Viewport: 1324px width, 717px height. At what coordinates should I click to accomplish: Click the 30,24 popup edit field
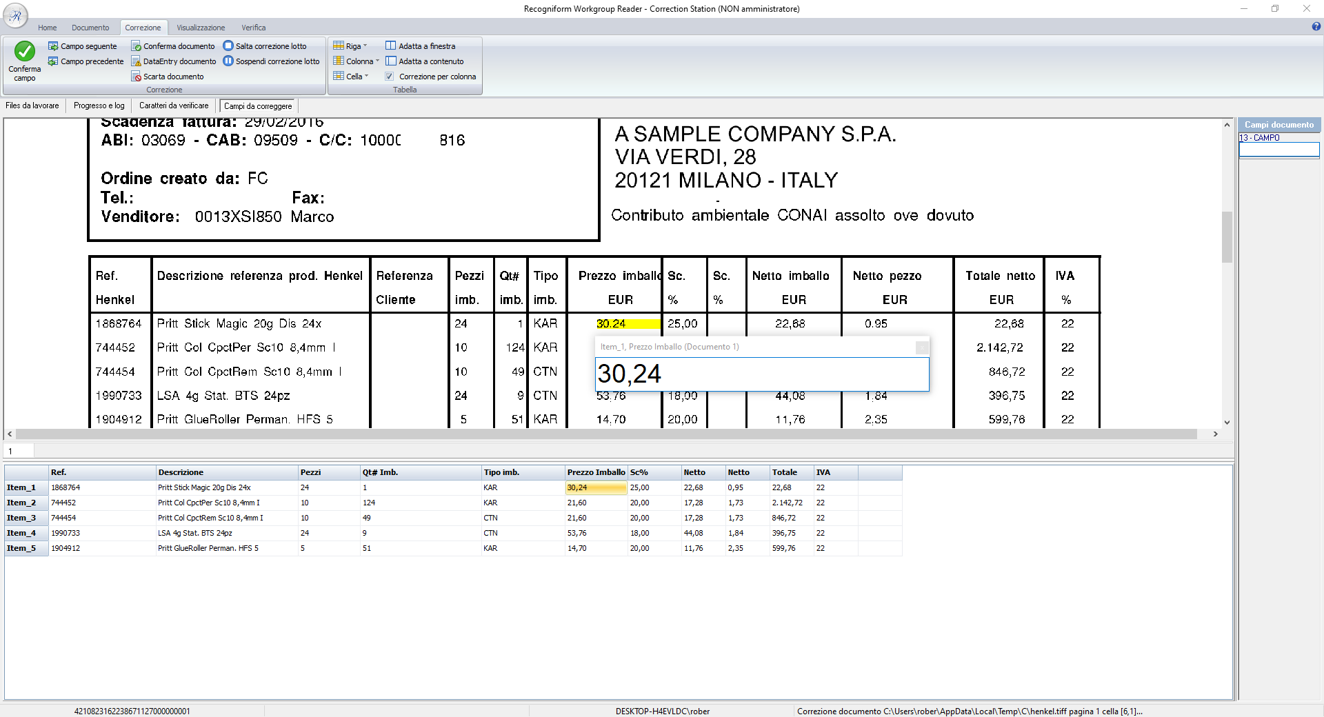tap(762, 374)
